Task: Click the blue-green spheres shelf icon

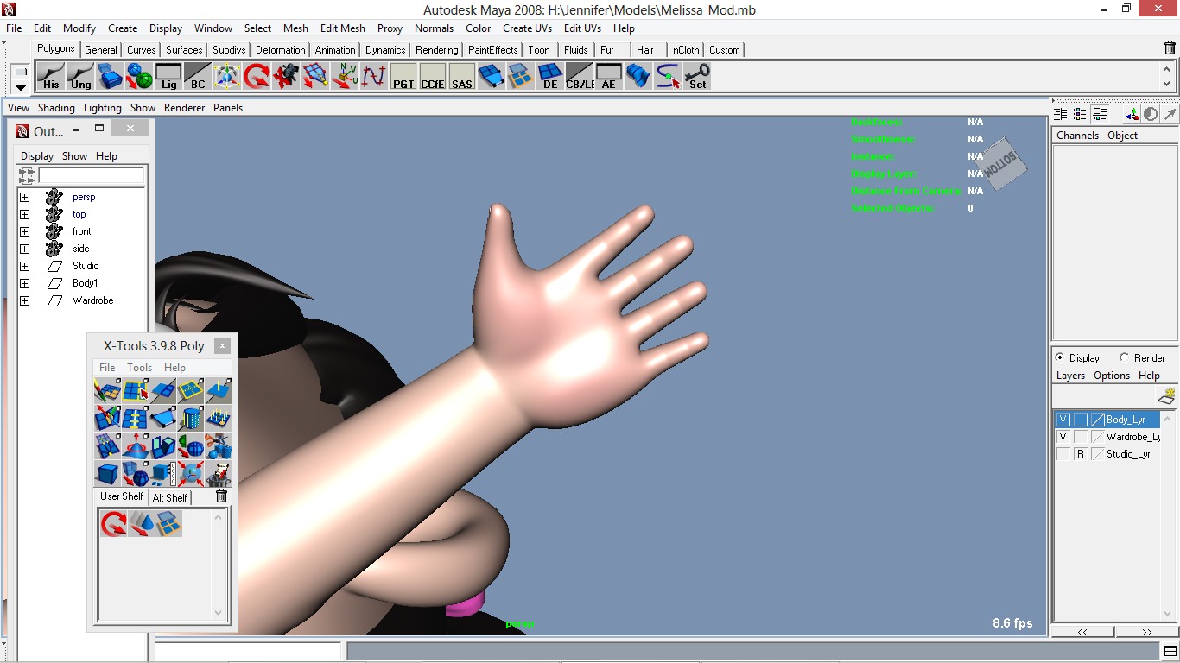Action: pos(139,77)
